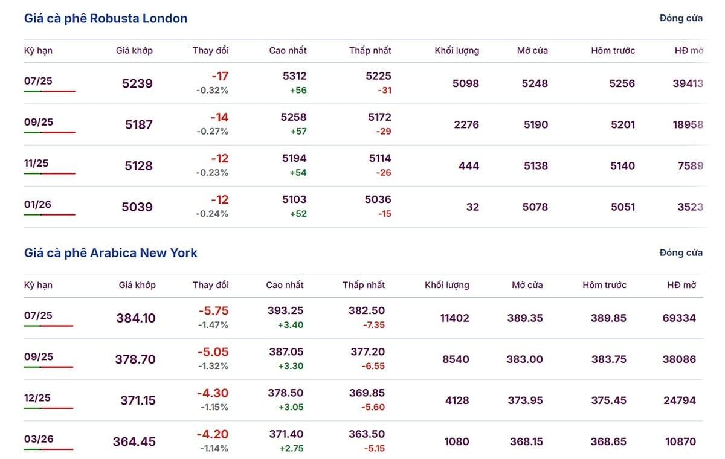The height and width of the screenshot is (459, 725).
Task: Click Robusta Khối lượng column header
Action: click(457, 51)
